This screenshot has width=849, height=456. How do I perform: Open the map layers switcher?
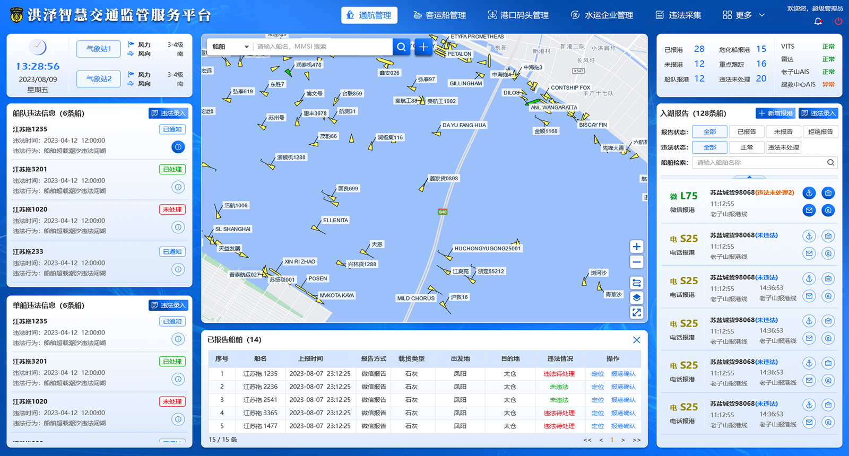coord(637,297)
